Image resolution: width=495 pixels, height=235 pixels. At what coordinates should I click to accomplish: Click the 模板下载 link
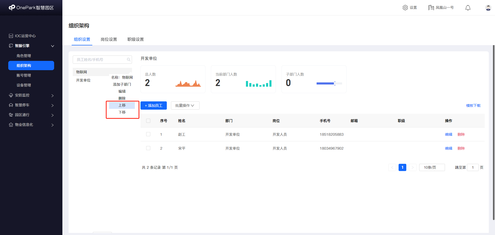pyautogui.click(x=473, y=105)
